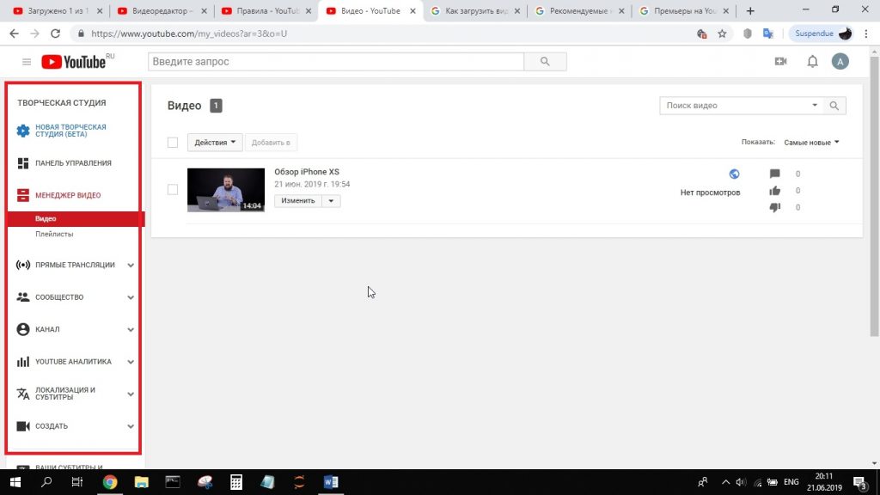
Task: Switch to the Как загрузить видео tab
Action: click(x=476, y=10)
